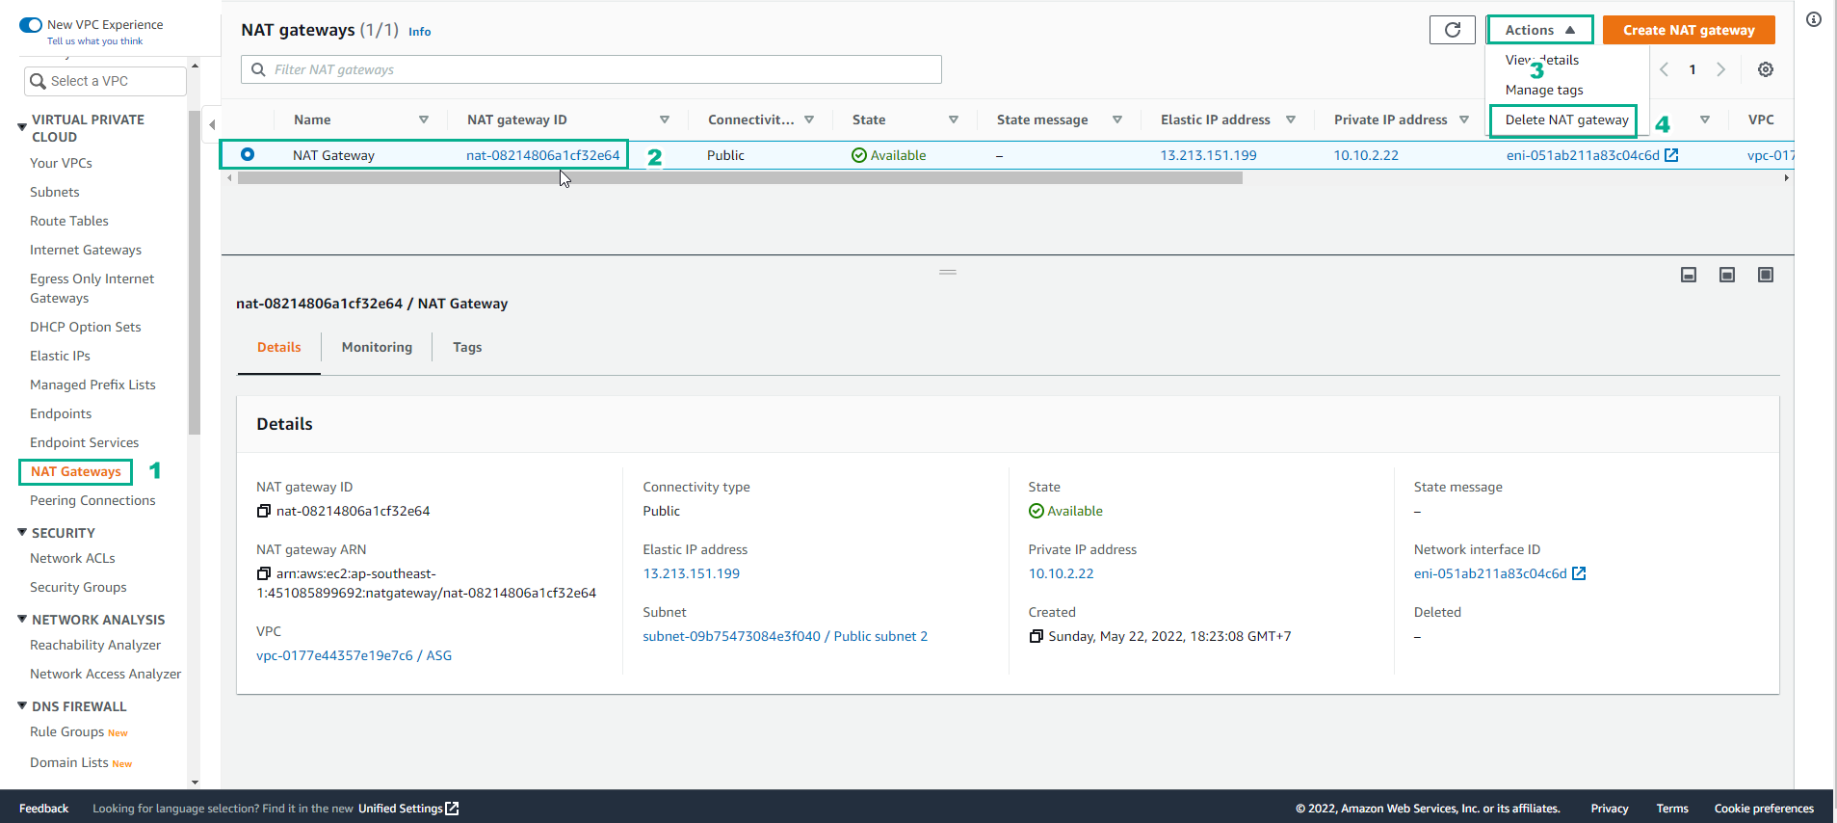Click the refresh NAT gateways icon button

[x=1452, y=30]
